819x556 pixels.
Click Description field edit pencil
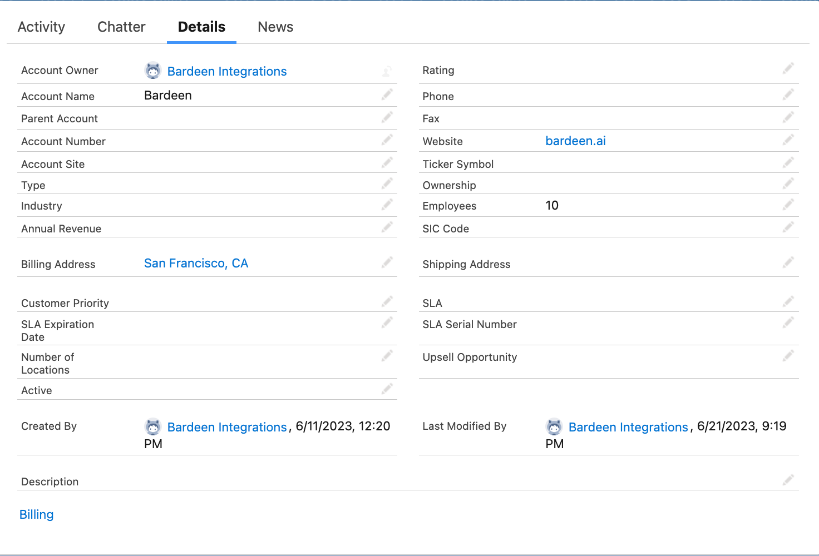point(788,480)
